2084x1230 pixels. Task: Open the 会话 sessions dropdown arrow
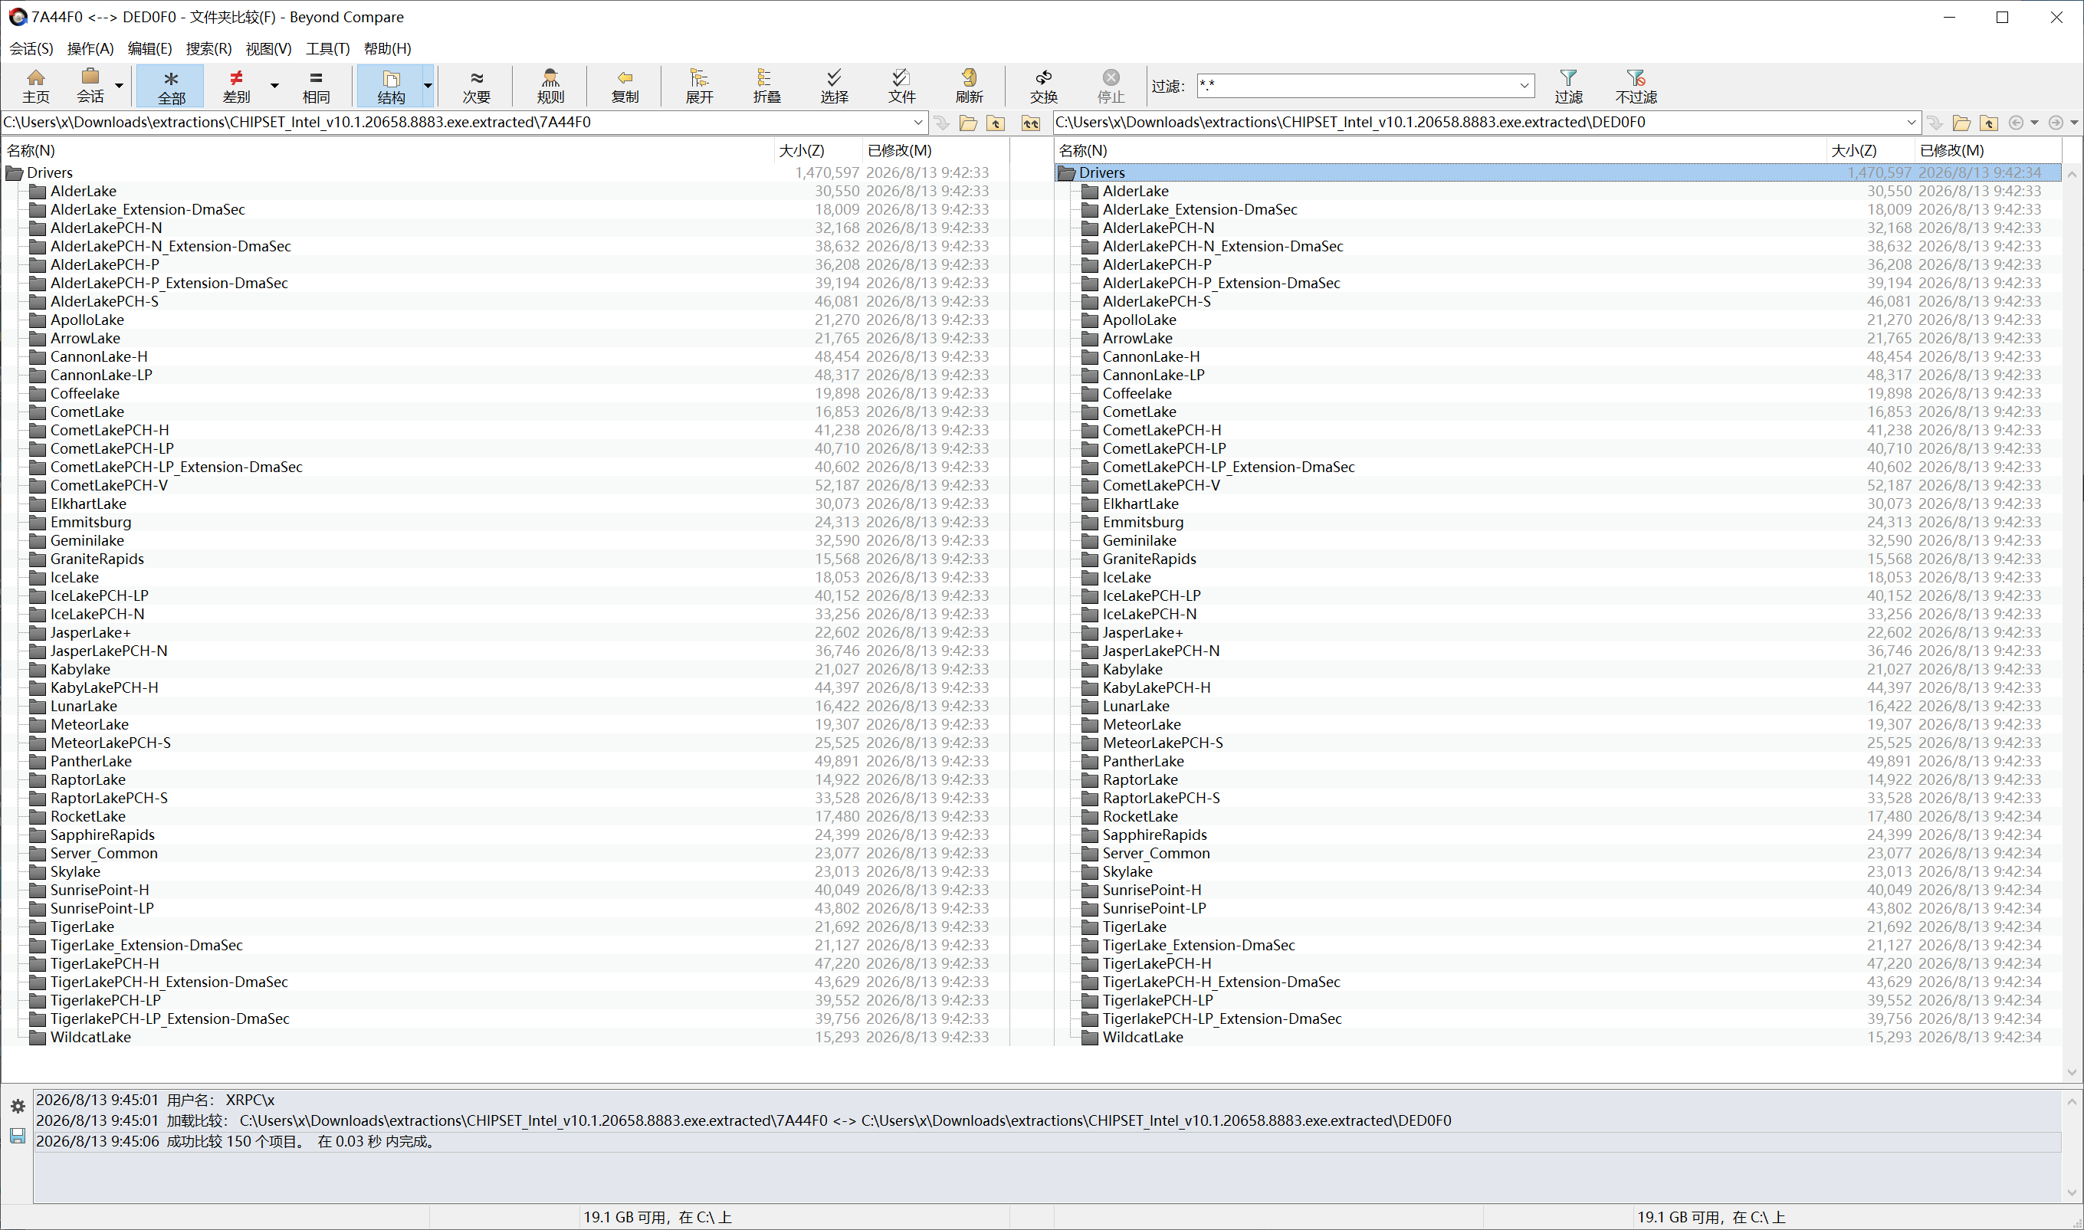coord(120,86)
